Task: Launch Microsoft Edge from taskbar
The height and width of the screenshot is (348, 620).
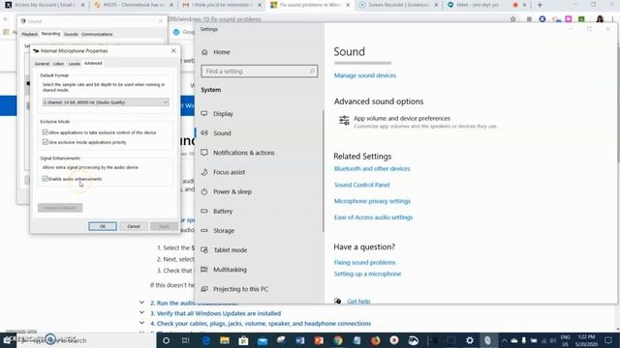Action: pyautogui.click(x=206, y=341)
